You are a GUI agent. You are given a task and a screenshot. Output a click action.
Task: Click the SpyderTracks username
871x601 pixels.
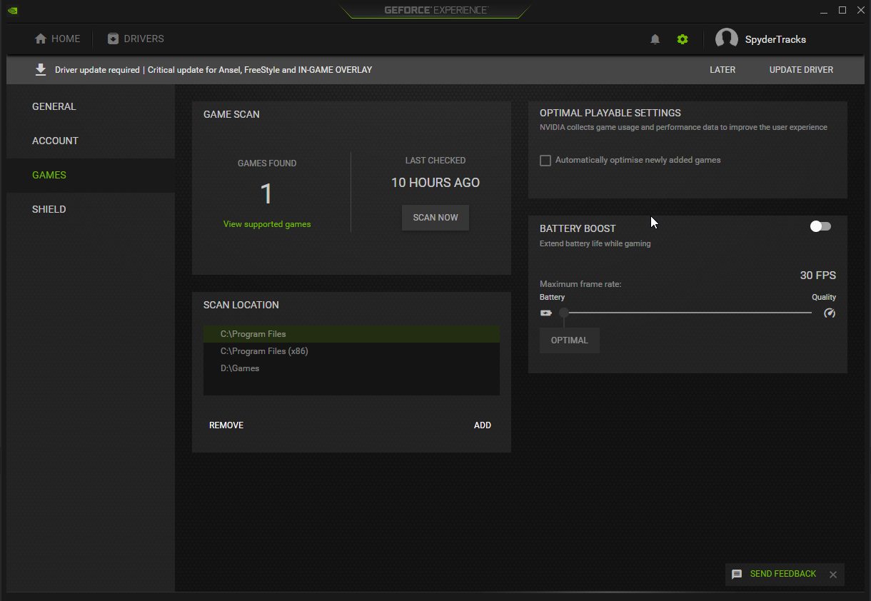(x=775, y=39)
